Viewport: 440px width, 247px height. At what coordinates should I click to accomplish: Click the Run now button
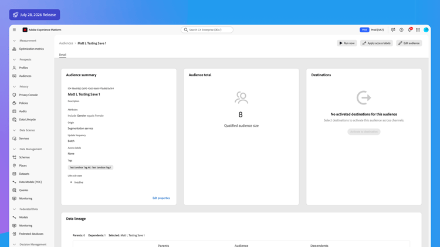click(347, 43)
